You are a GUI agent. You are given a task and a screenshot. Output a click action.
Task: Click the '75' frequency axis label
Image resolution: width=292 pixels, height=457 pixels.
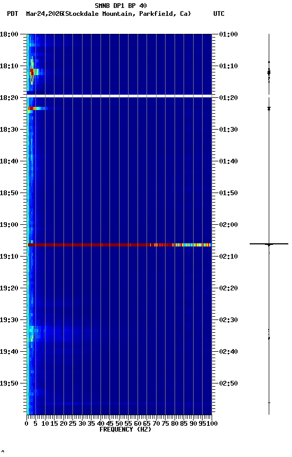(165, 424)
